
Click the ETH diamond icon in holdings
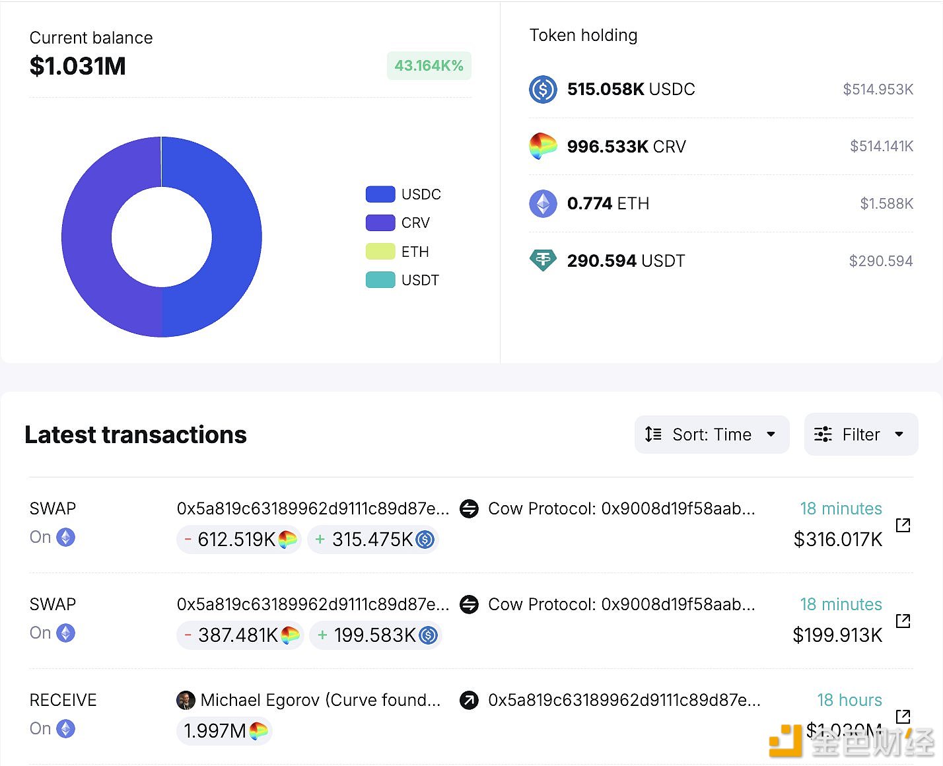coord(543,203)
